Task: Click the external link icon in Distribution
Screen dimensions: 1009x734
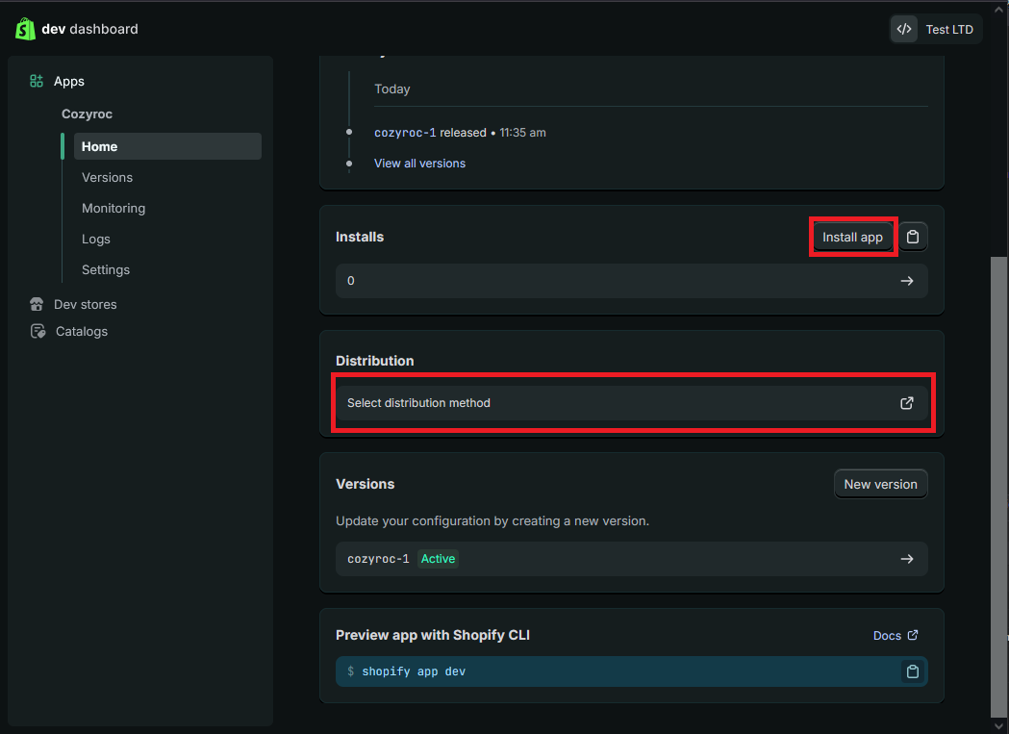Action: [906, 403]
